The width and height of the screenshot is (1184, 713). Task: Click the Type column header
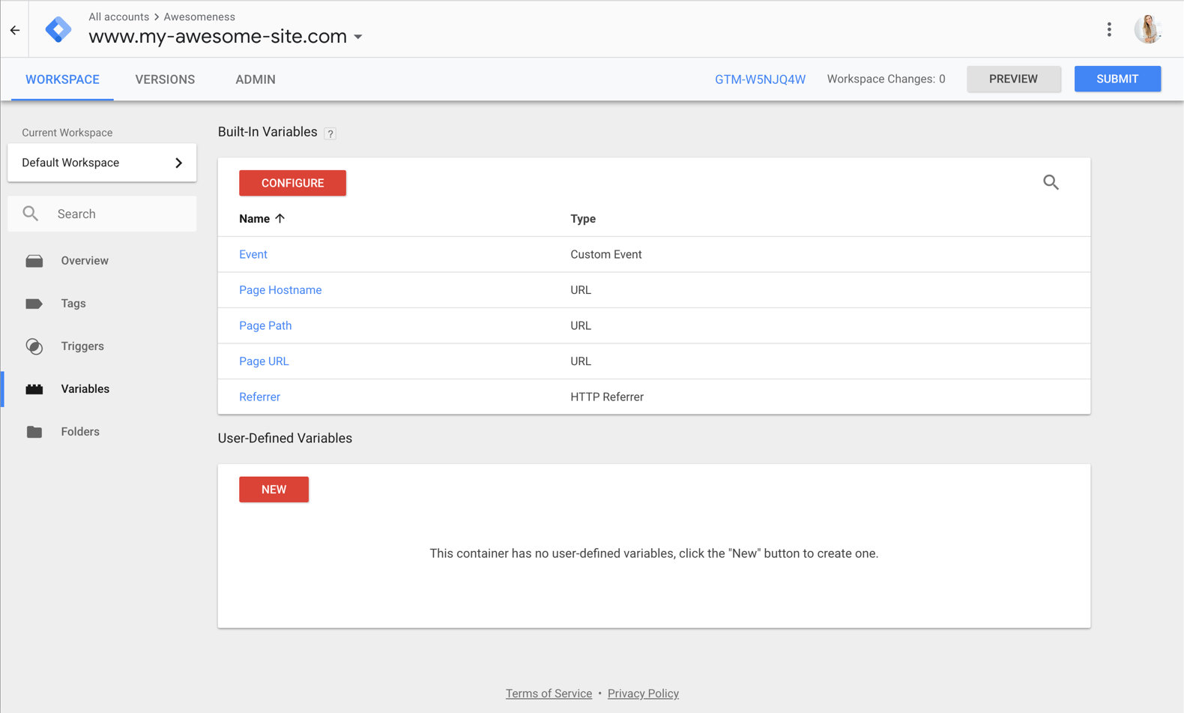583,219
